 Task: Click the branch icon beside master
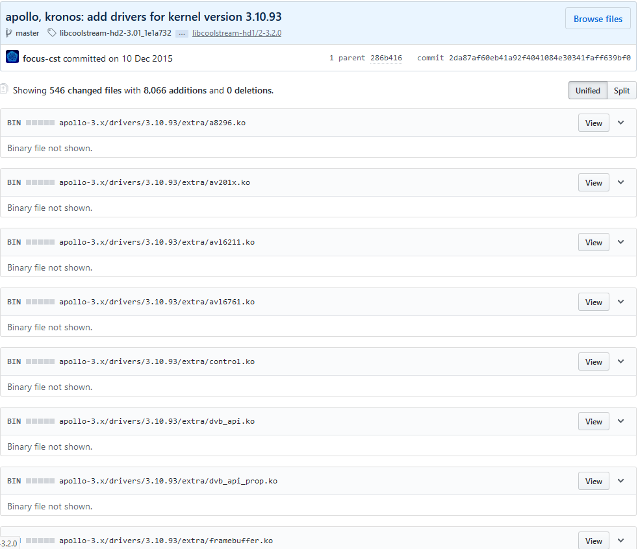pos(9,33)
